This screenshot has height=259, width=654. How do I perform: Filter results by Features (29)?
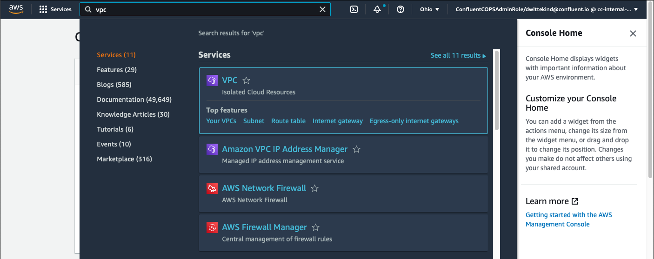point(117,70)
